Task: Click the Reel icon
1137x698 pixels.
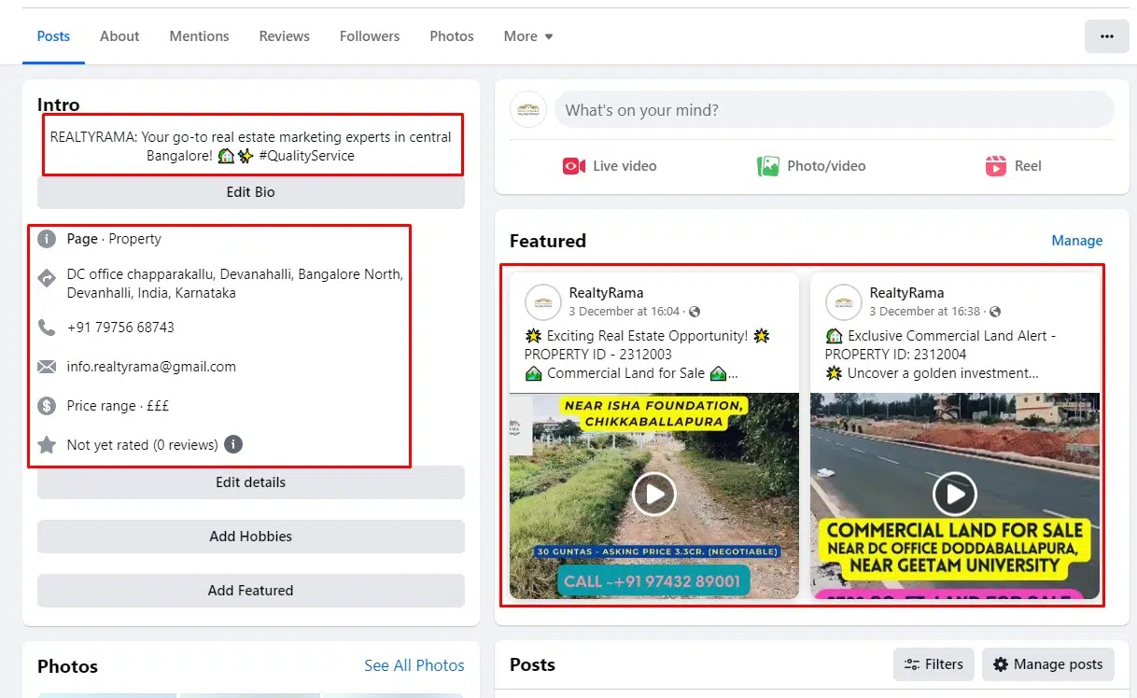Action: [x=996, y=166]
